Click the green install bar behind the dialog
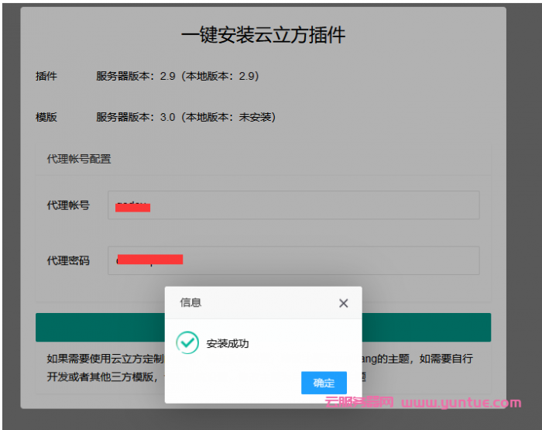This screenshot has height=430, width=542. click(x=101, y=328)
